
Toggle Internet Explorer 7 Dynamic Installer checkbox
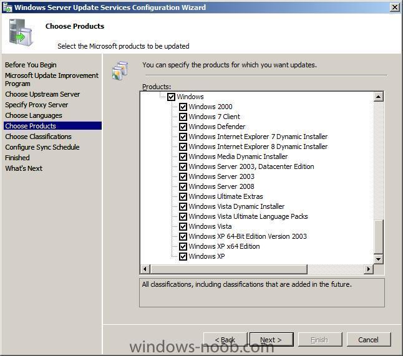click(183, 137)
